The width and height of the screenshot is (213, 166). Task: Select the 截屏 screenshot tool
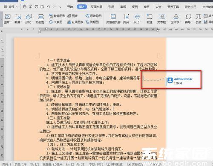pos(18,19)
